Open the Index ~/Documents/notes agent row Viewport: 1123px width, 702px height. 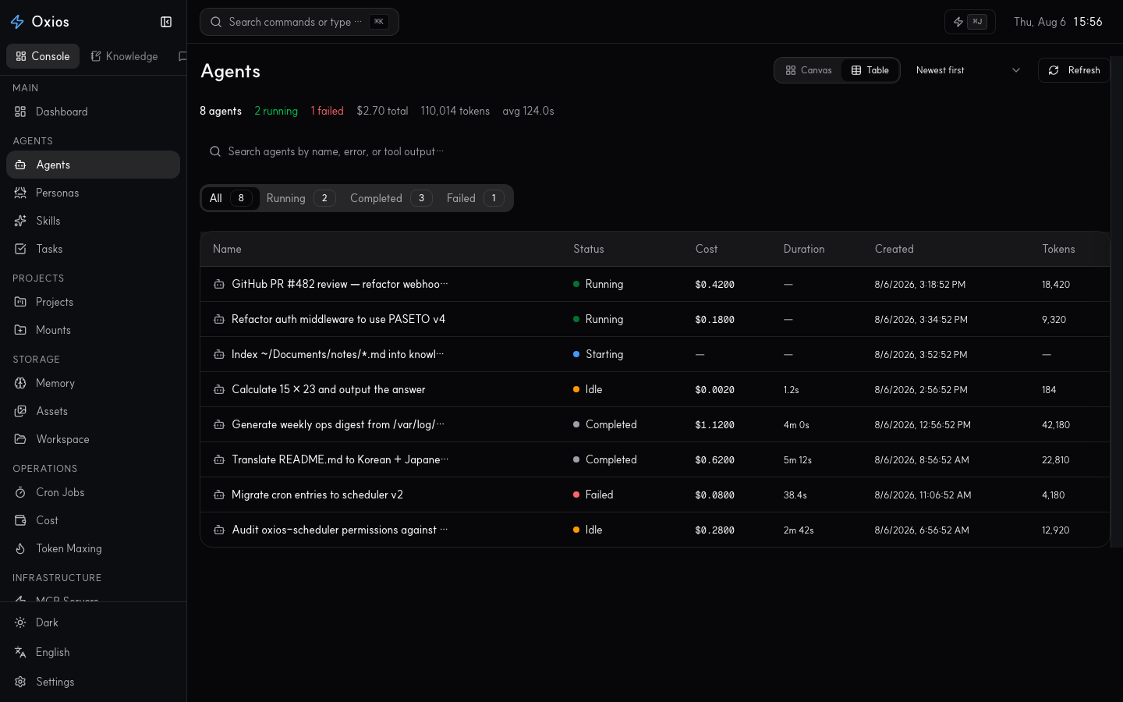[655, 354]
